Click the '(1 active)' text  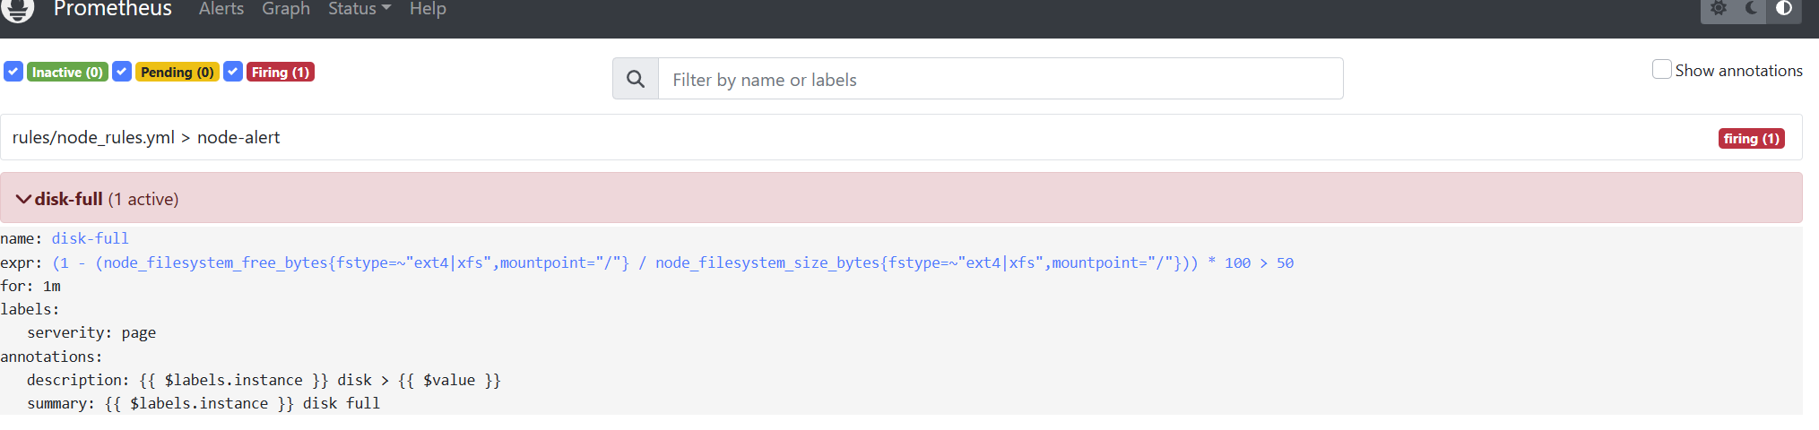pyautogui.click(x=143, y=199)
